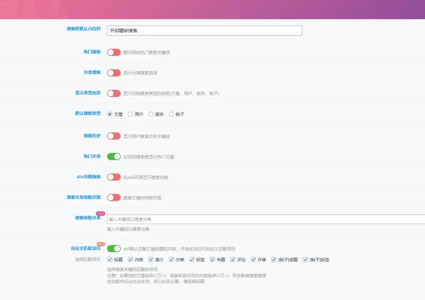Viewport: 425px width, 300px height.
Task: Click the 在顶部搜索框显示热门文章 description
Action: [x=149, y=157]
